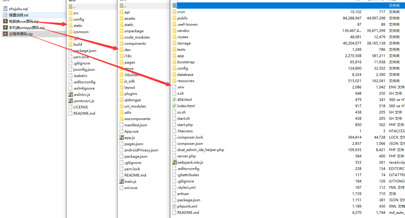
Task: Open the wxcomponents folder name
Action: [x=138, y=119]
